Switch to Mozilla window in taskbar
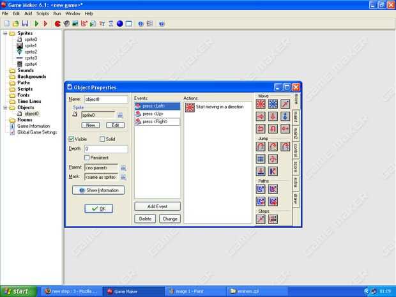The width and height of the screenshot is (396, 297). tap(72, 291)
